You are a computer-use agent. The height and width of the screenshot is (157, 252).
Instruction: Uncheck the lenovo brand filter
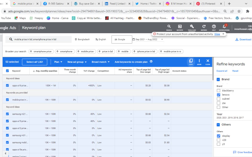pos(218,95)
